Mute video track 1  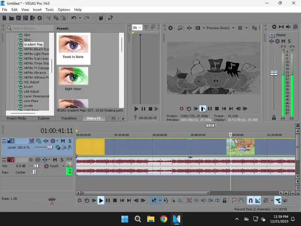click(63, 141)
